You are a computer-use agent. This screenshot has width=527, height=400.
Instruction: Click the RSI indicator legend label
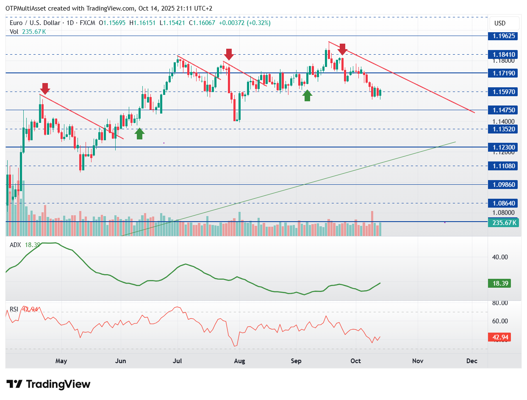(24, 309)
